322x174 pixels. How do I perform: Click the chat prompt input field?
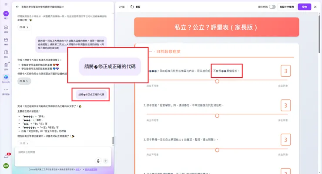coord(63,157)
